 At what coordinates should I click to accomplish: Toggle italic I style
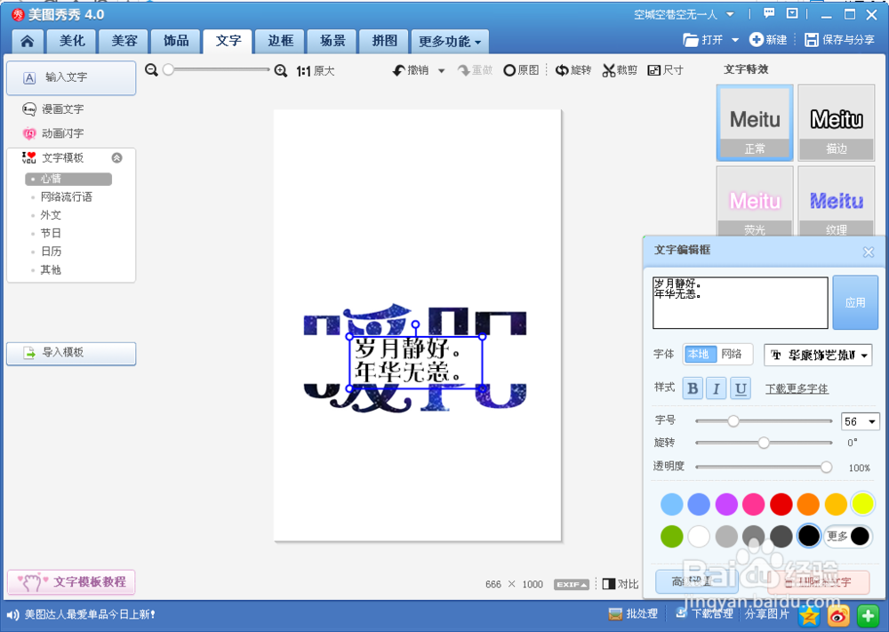coord(716,388)
